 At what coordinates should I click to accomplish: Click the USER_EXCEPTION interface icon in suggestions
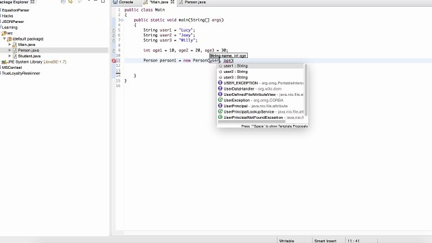click(220, 82)
